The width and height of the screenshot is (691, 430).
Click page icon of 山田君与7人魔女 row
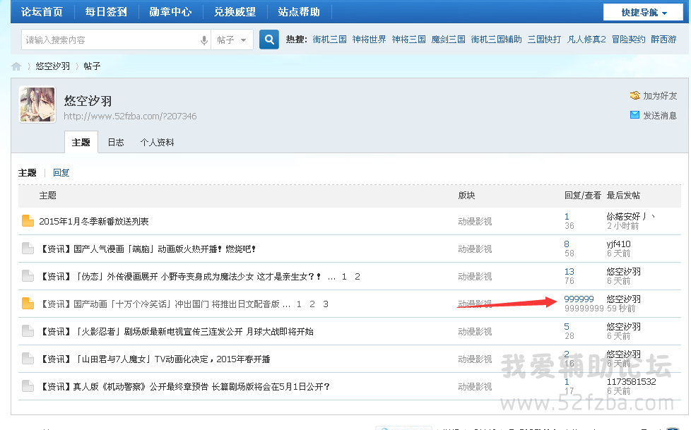click(28, 359)
